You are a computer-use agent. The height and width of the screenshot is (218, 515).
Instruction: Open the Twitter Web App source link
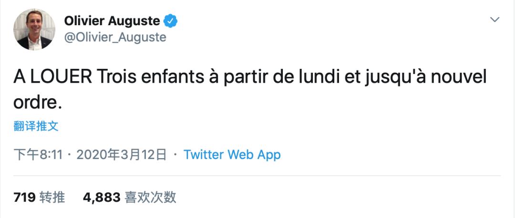pos(232,154)
